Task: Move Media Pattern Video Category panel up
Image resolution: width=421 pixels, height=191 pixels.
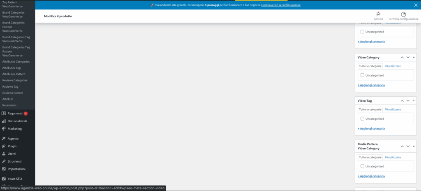Action: [402, 147]
